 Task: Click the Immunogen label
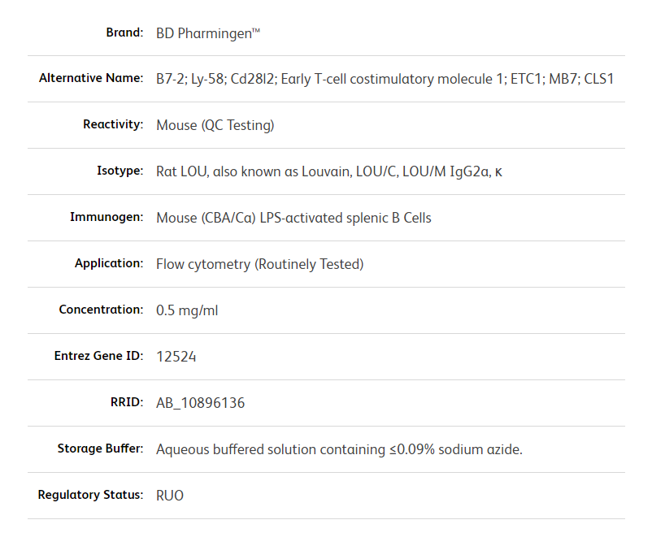pyautogui.click(x=106, y=218)
